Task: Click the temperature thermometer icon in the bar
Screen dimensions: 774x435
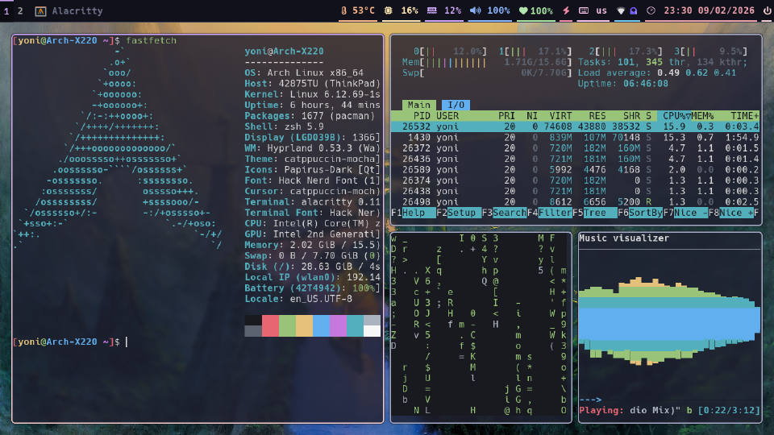Action: [x=343, y=10]
